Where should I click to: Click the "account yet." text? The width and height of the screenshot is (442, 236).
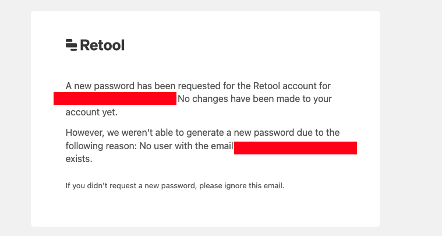point(91,112)
